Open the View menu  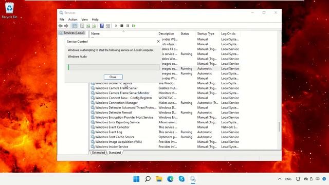coord(84,20)
